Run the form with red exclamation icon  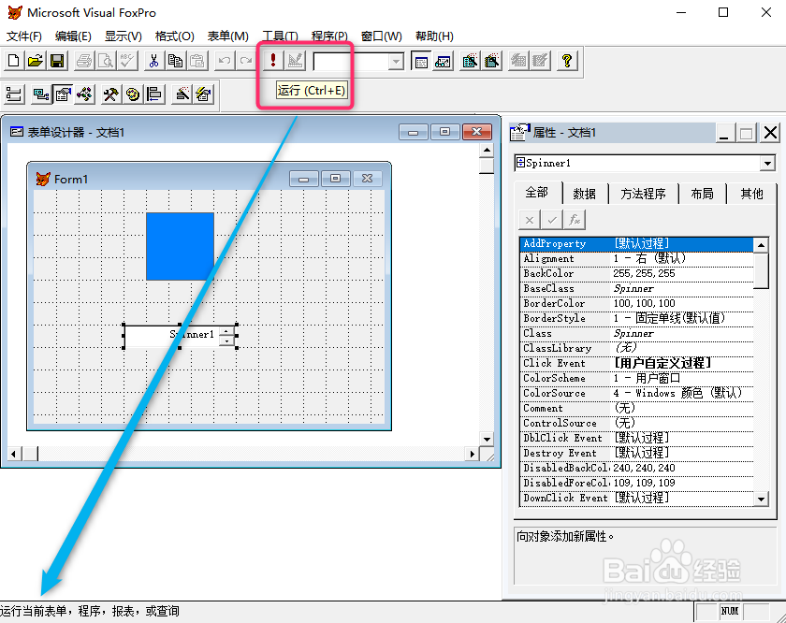(272, 61)
